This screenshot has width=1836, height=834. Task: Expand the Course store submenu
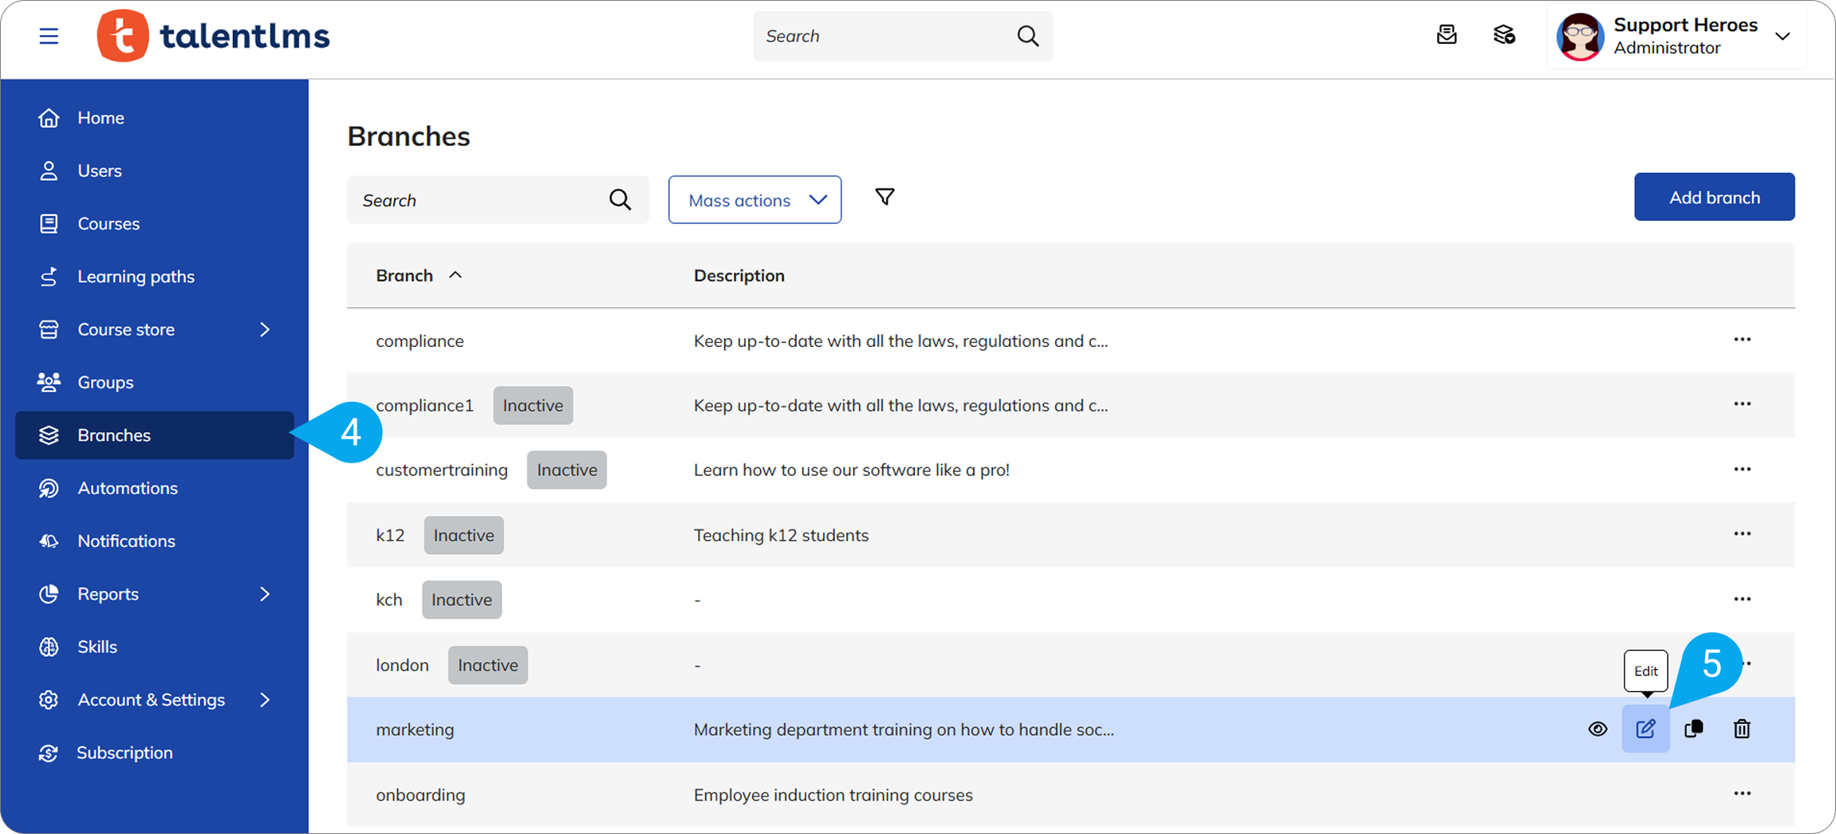pyautogui.click(x=265, y=329)
